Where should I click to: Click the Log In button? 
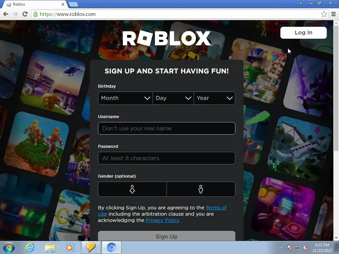tap(303, 33)
